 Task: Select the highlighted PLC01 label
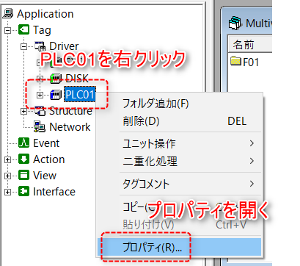[x=80, y=94]
